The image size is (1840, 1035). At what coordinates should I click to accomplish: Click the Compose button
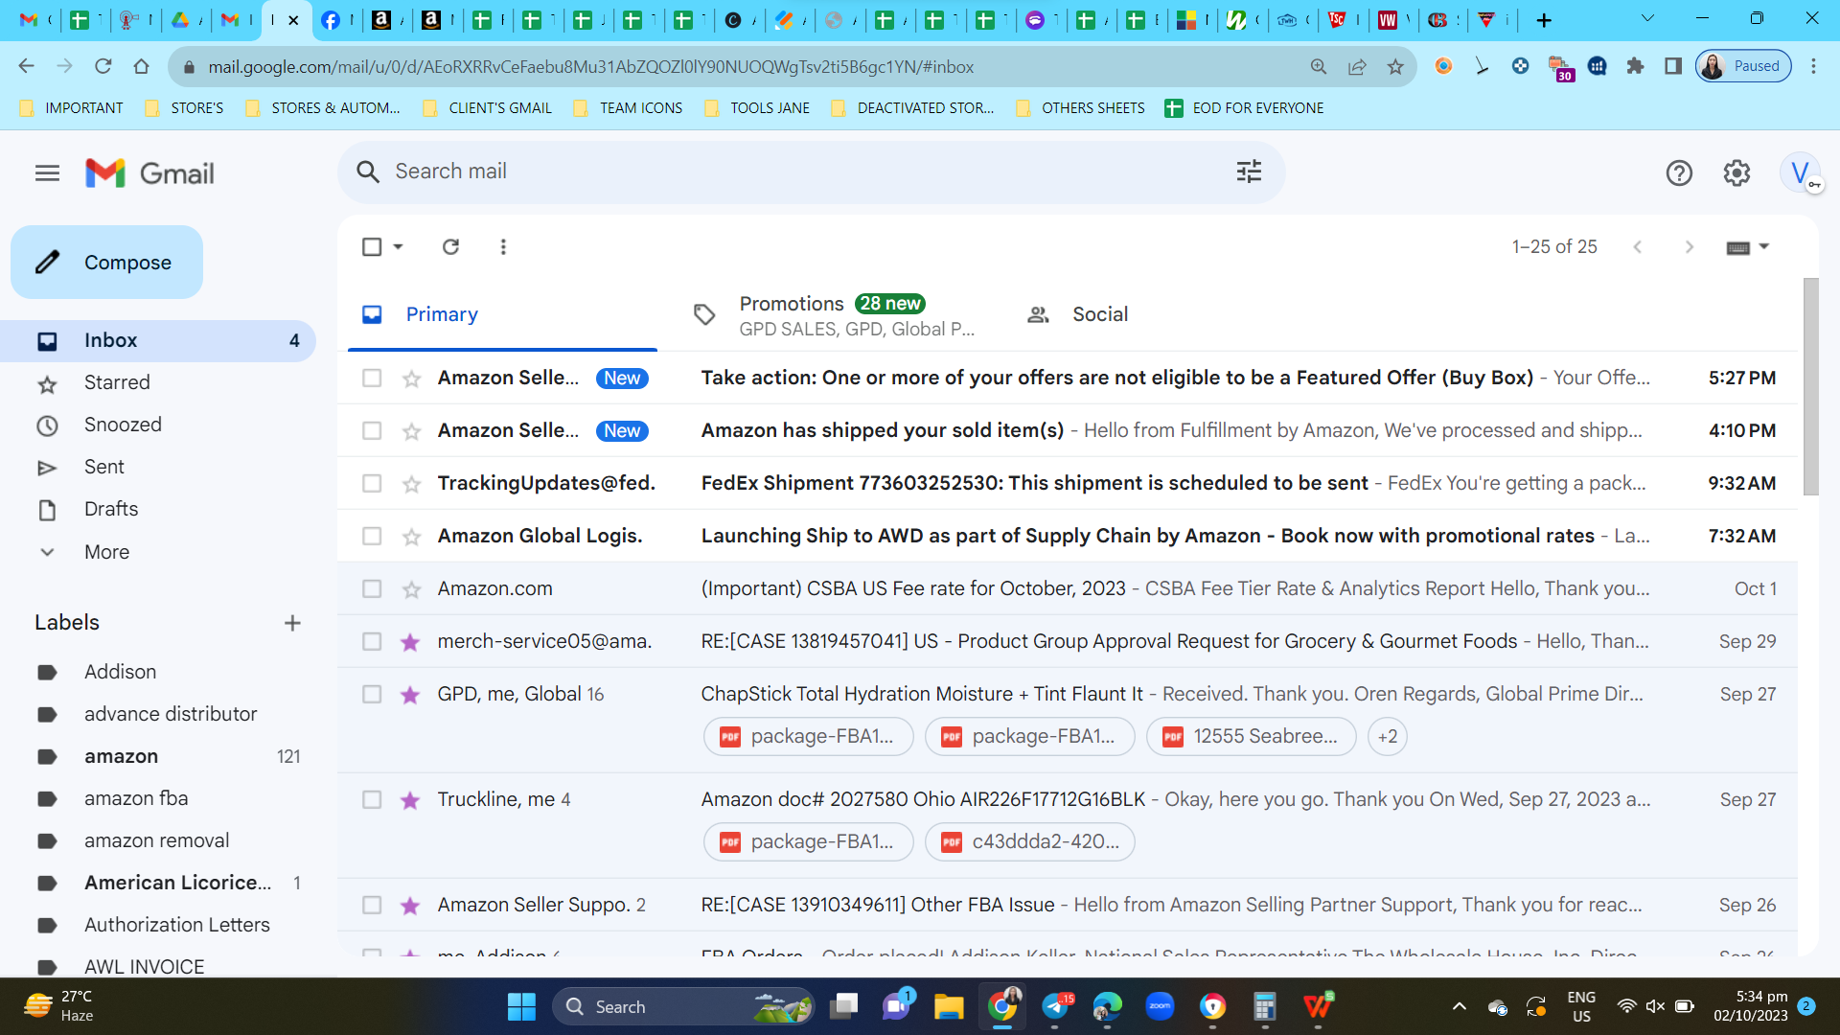[106, 263]
